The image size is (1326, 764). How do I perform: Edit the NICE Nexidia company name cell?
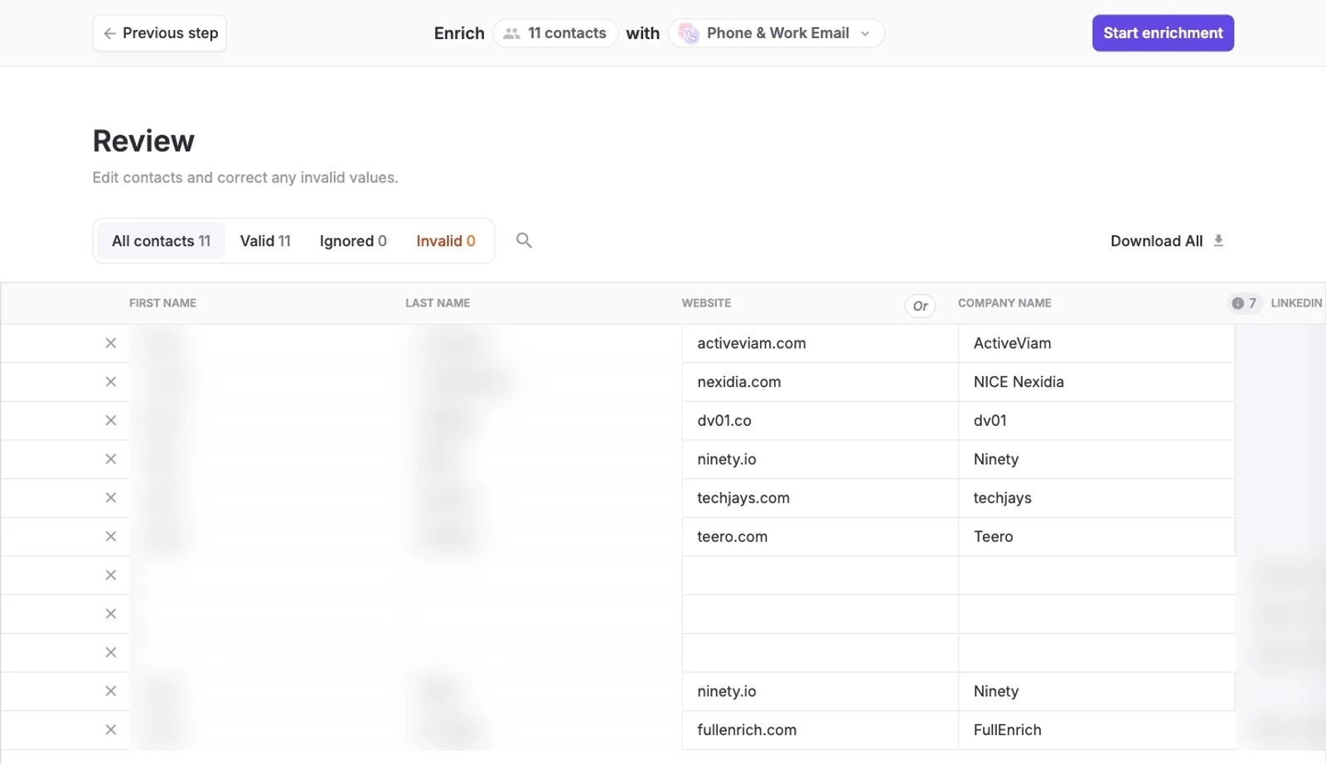coord(1096,382)
